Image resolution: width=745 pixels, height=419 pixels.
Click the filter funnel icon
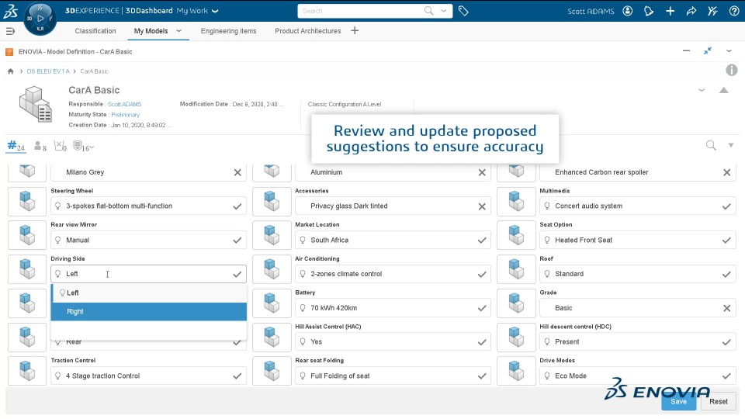(731, 145)
